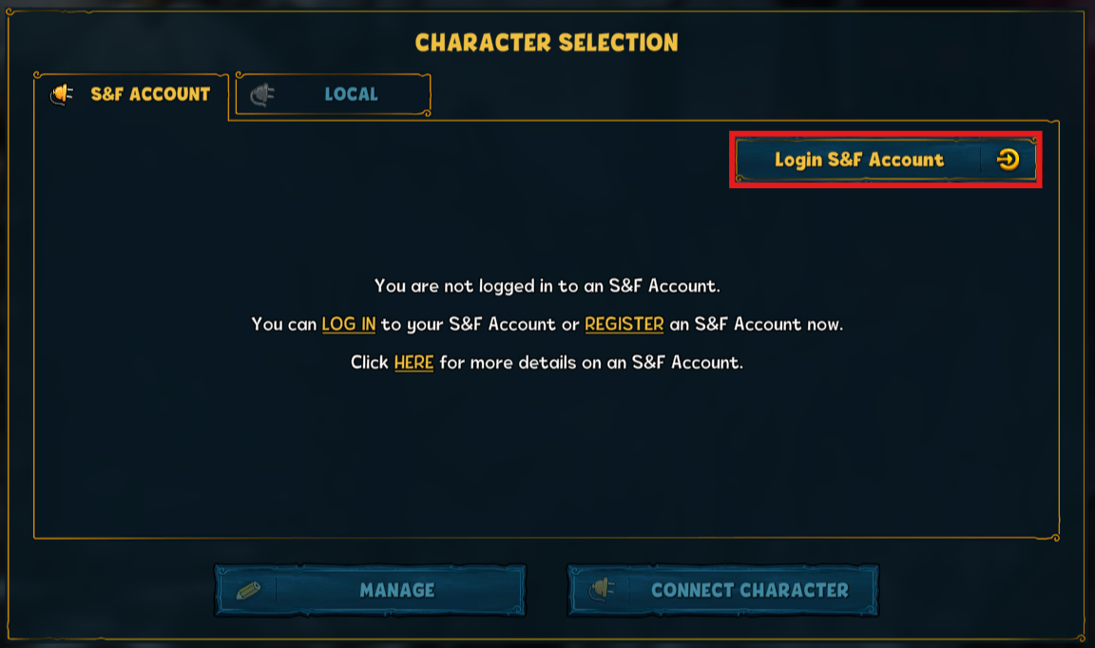Click the grey plug icon on Local tab
This screenshot has width=1095, height=648.
point(262,94)
